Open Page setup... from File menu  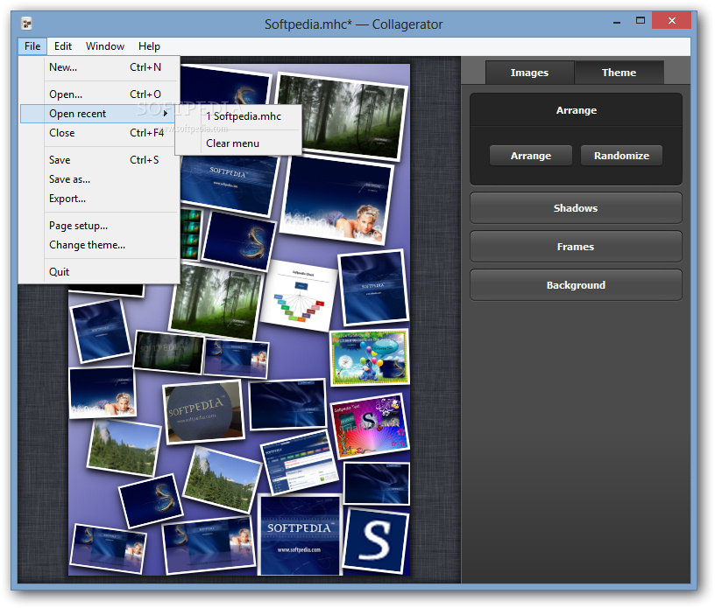pos(100,226)
